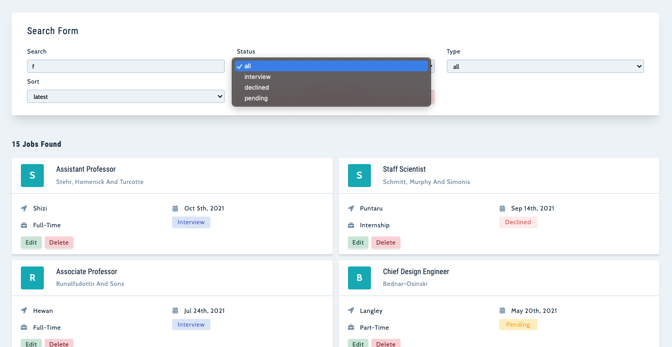Click the R logo on Associate Professor card
This screenshot has width=672, height=347.
pyautogui.click(x=32, y=278)
